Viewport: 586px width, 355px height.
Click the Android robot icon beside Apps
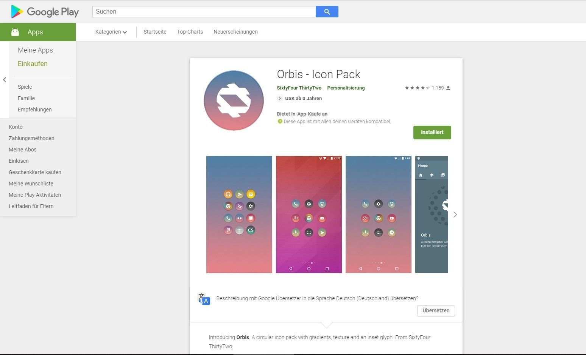[15, 32]
